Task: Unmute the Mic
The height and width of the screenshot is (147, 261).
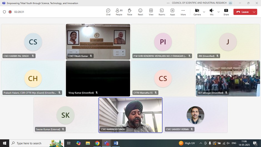Action: (x=212, y=12)
